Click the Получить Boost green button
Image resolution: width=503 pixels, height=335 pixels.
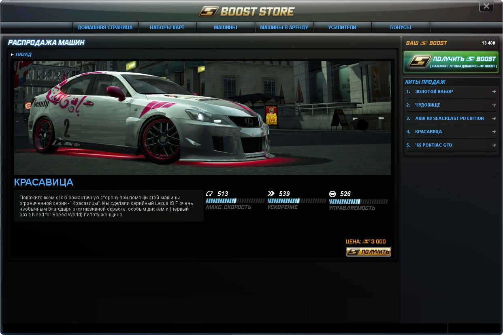451,62
